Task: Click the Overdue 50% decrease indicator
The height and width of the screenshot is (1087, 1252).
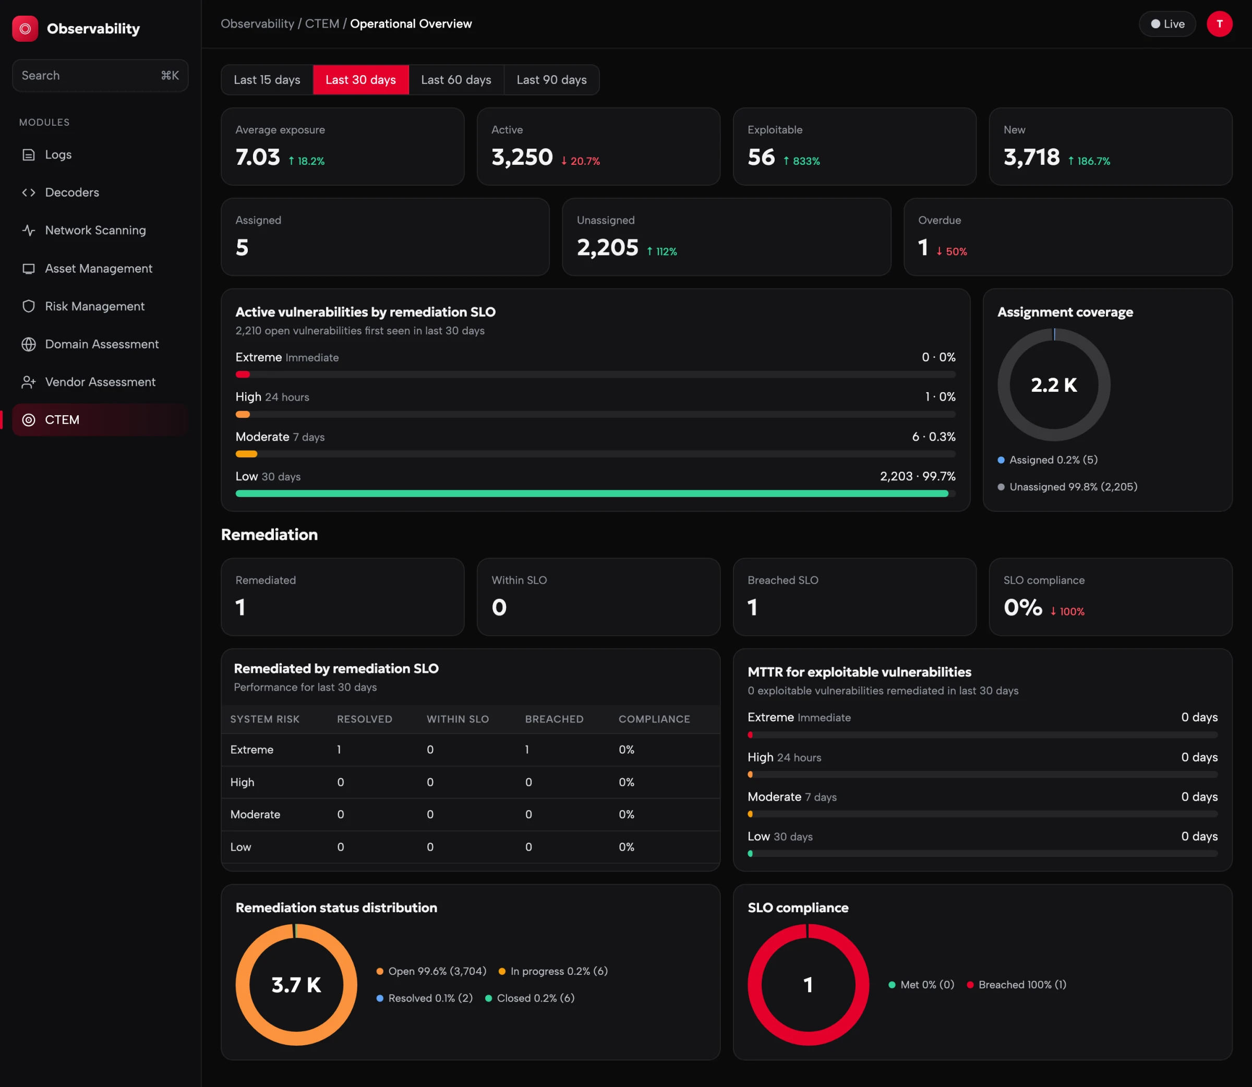Action: click(x=952, y=252)
